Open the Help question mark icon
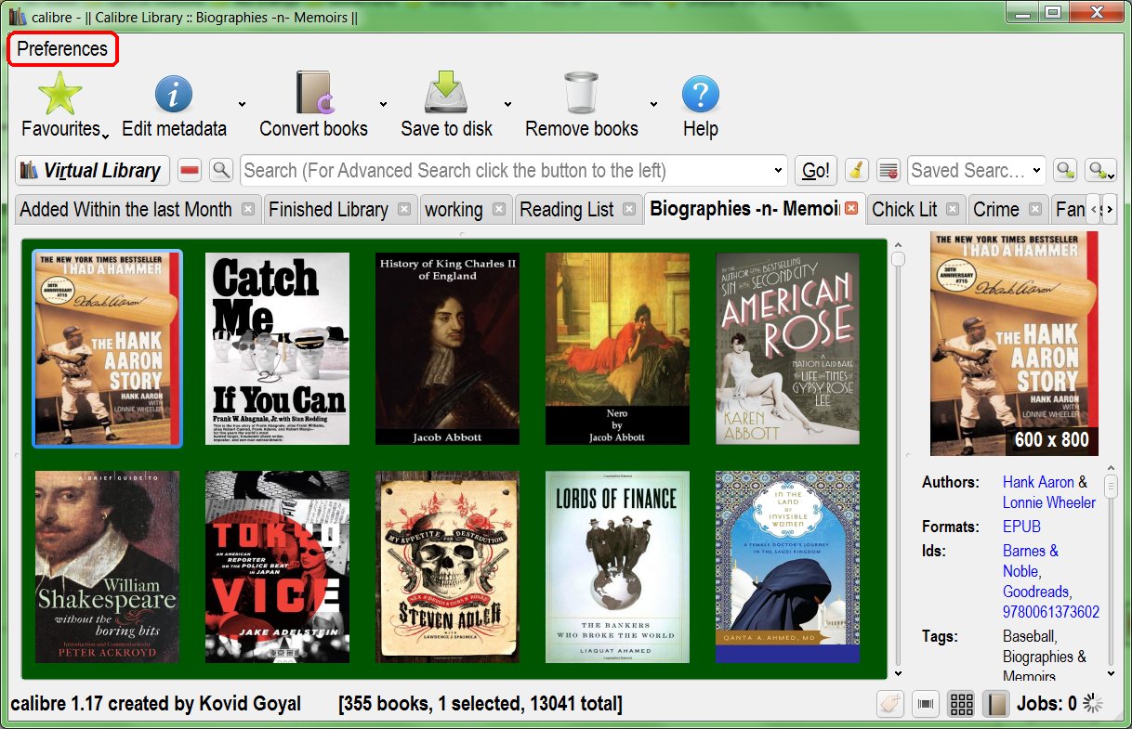 700,95
